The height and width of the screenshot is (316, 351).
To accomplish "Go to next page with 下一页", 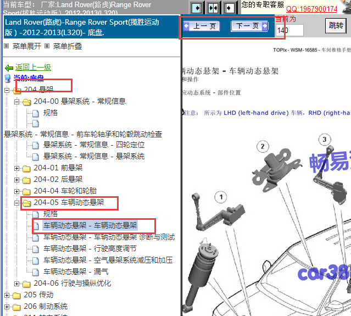I will click(249, 26).
